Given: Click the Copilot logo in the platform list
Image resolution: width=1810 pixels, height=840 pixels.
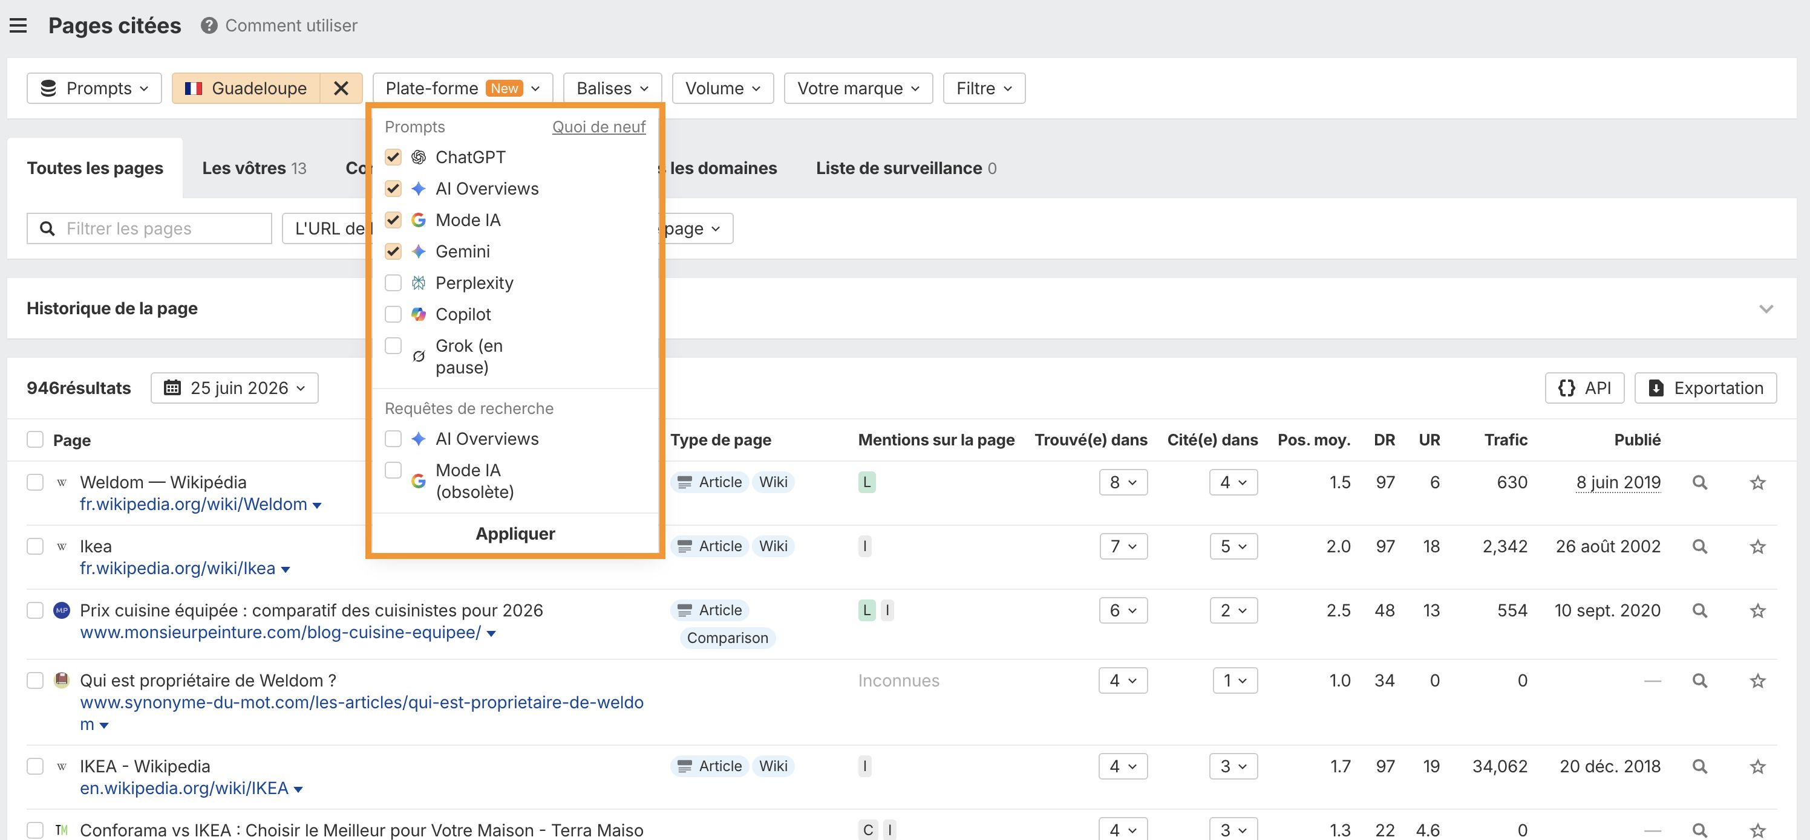Looking at the screenshot, I should coord(419,314).
